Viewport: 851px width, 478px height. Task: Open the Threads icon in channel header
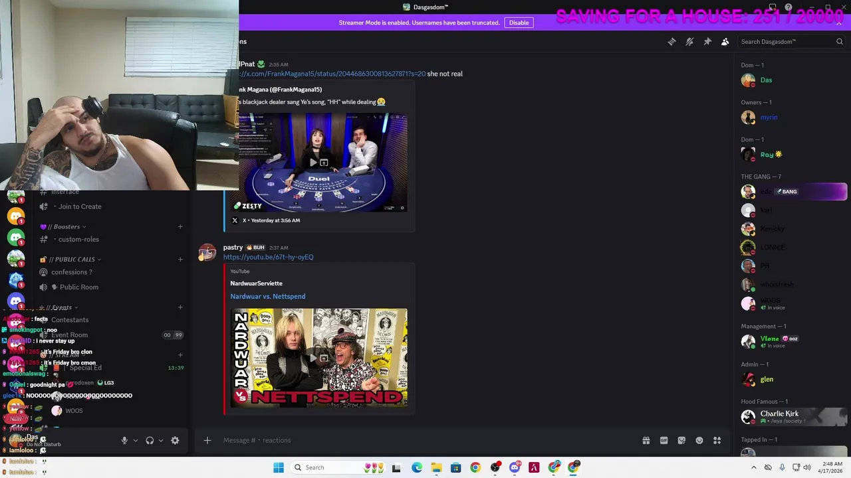point(671,42)
